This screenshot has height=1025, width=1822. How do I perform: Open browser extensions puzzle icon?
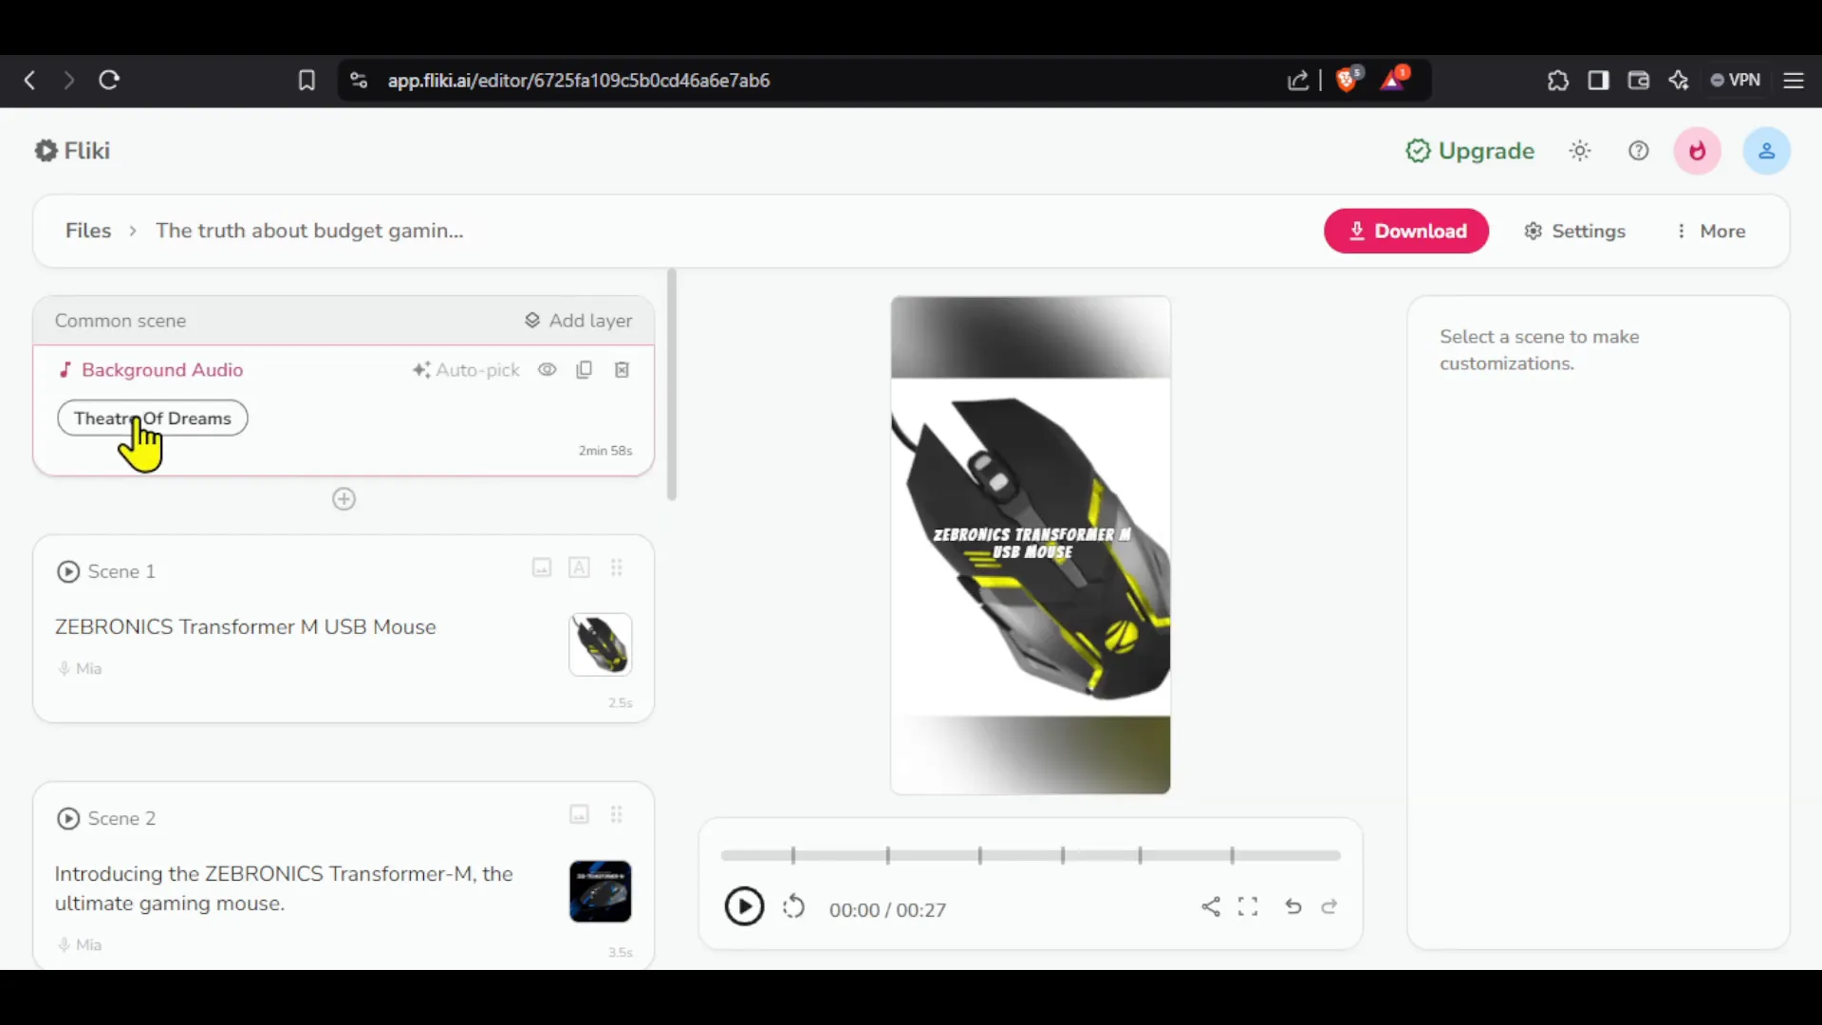(1557, 81)
